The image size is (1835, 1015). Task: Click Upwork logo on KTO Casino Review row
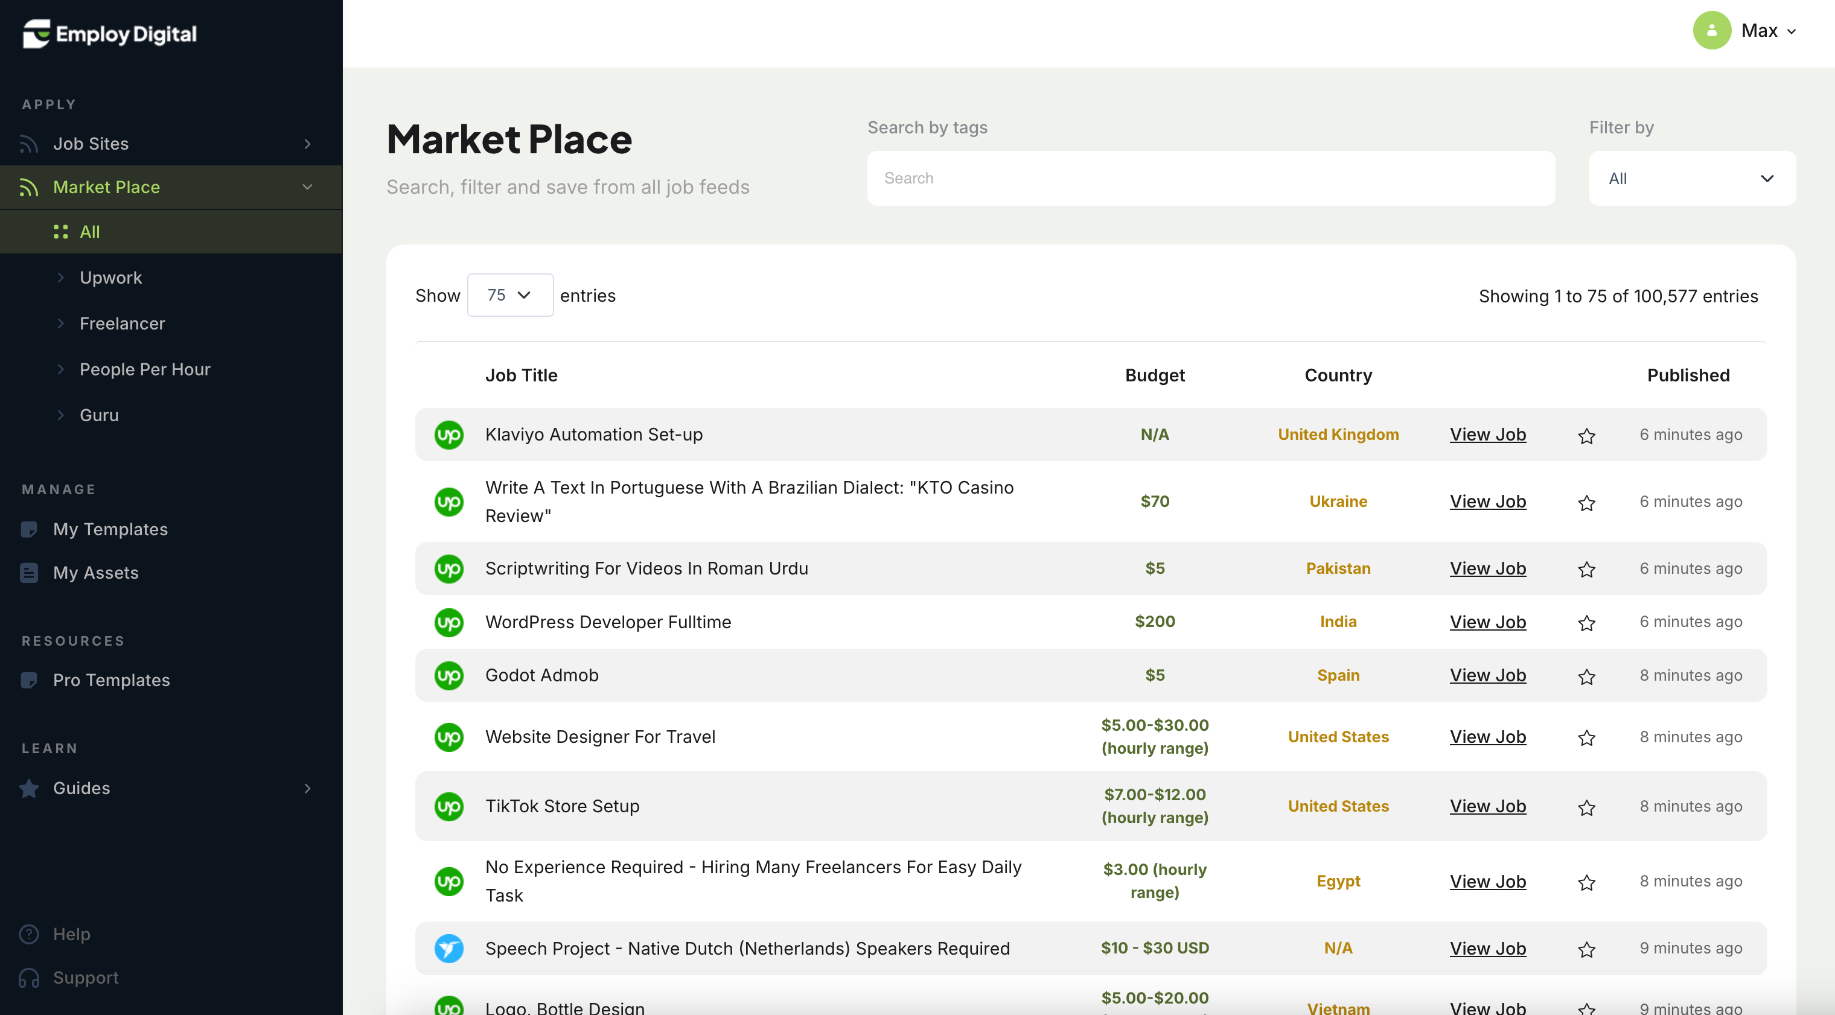pos(448,502)
